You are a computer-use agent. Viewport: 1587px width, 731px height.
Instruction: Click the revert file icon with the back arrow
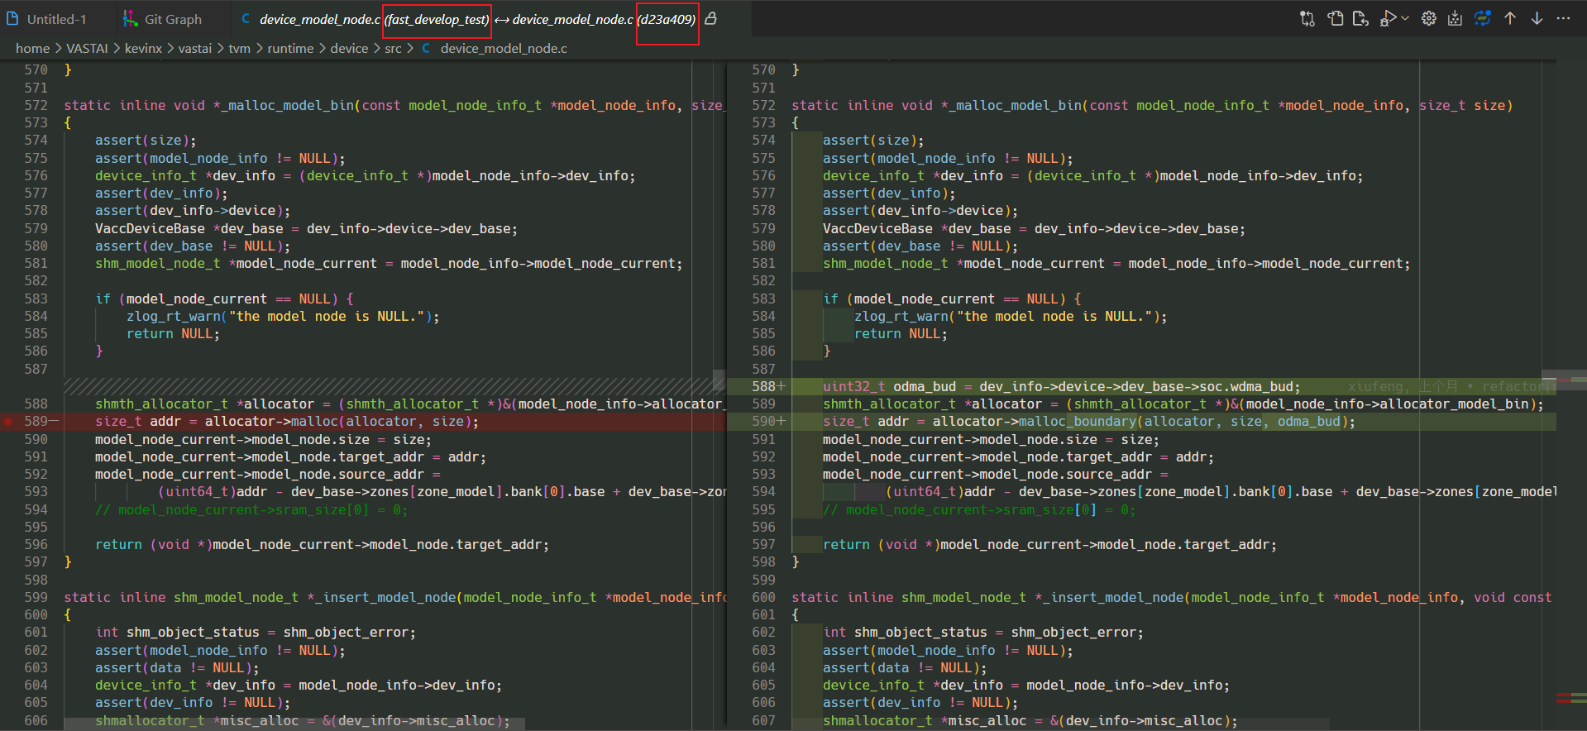[x=1360, y=18]
